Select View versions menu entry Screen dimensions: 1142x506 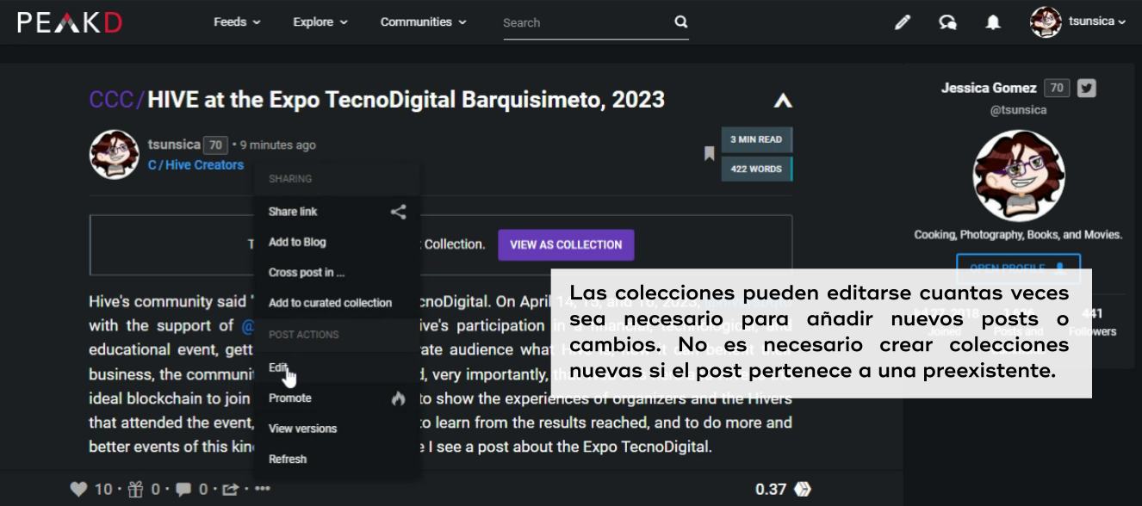tap(302, 429)
